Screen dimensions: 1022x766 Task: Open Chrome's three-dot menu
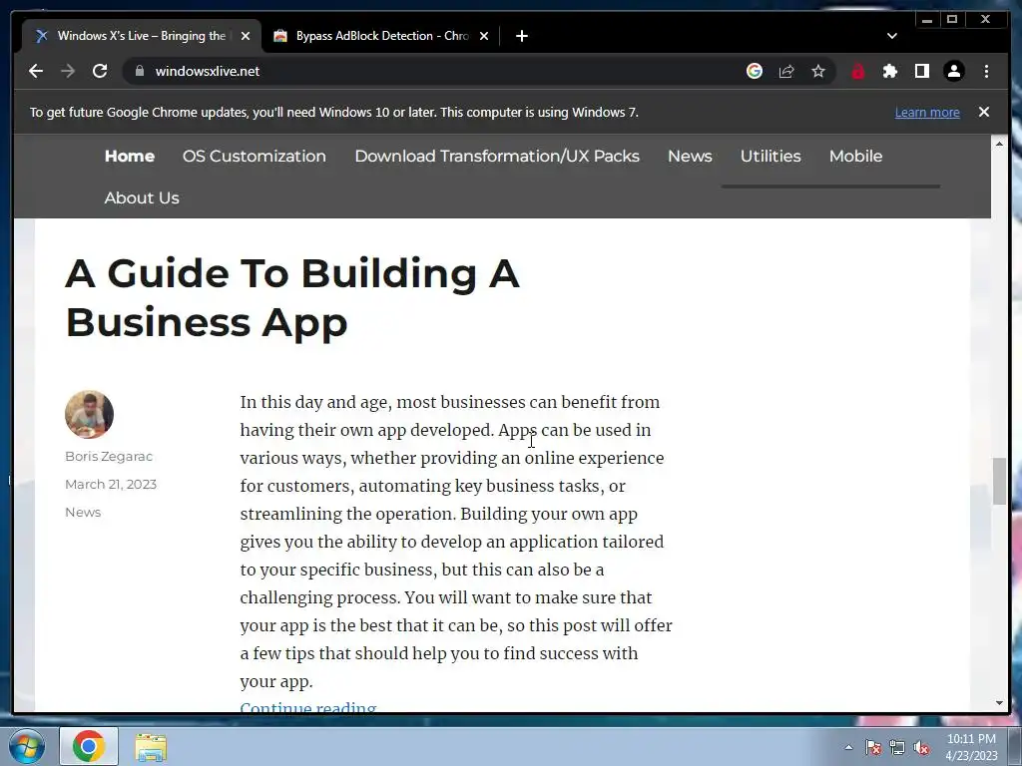click(x=986, y=71)
